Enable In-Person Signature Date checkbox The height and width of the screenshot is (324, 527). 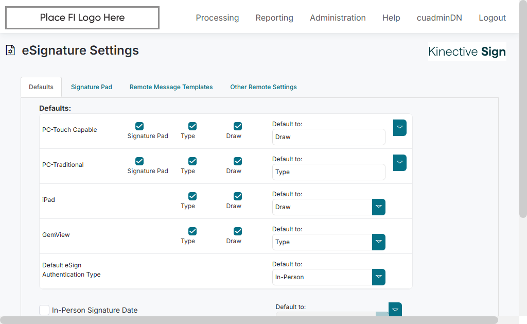pyautogui.click(x=44, y=310)
